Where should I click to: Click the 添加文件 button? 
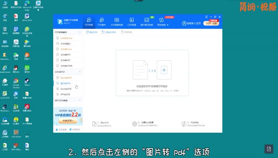click(x=91, y=32)
